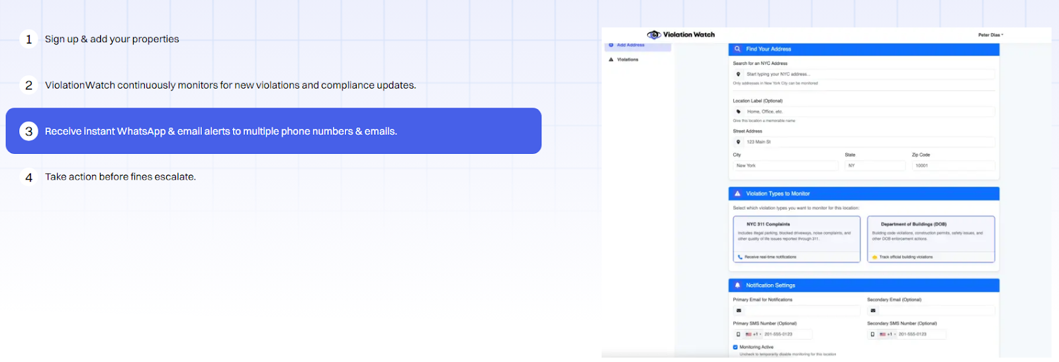Screen dimensions: 1059x362
Task: Click the Add Address sidebar icon
Action: pos(611,45)
